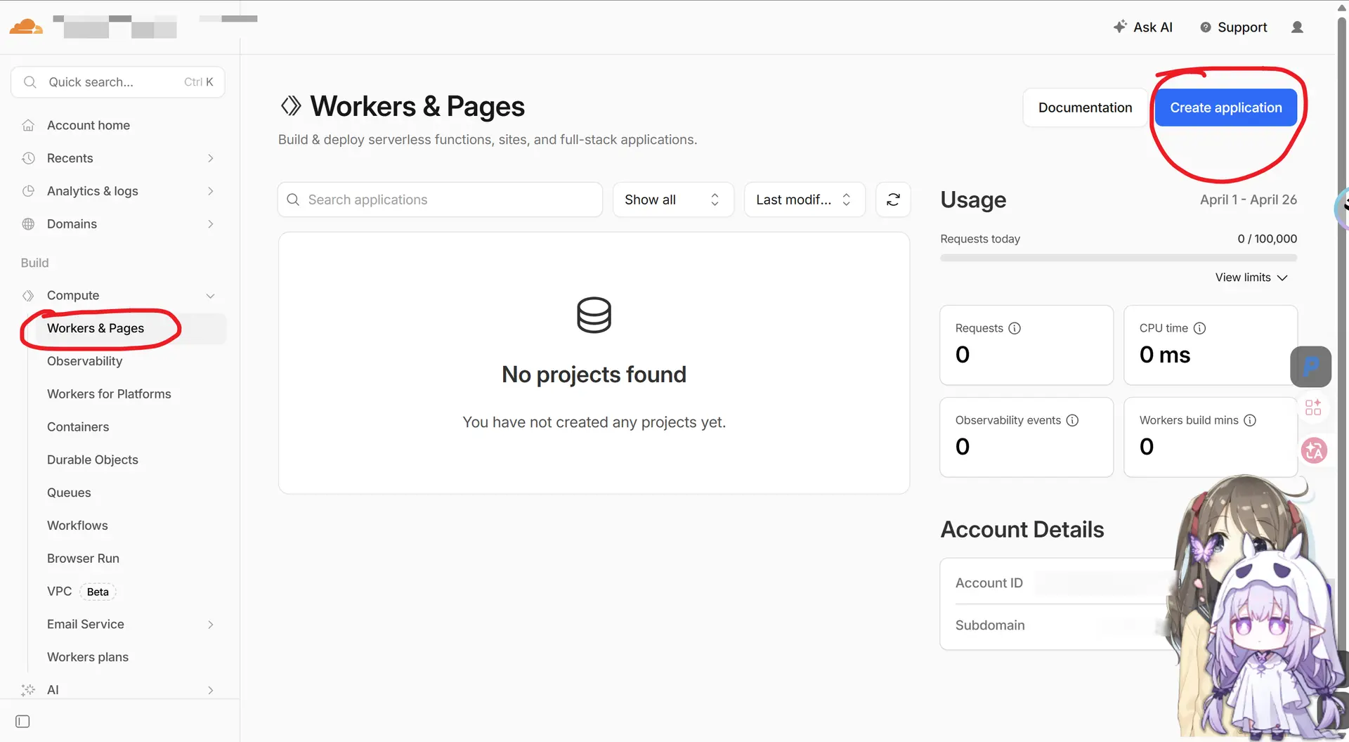The width and height of the screenshot is (1349, 742).
Task: Click the Requests today progress bar
Action: (1119, 258)
